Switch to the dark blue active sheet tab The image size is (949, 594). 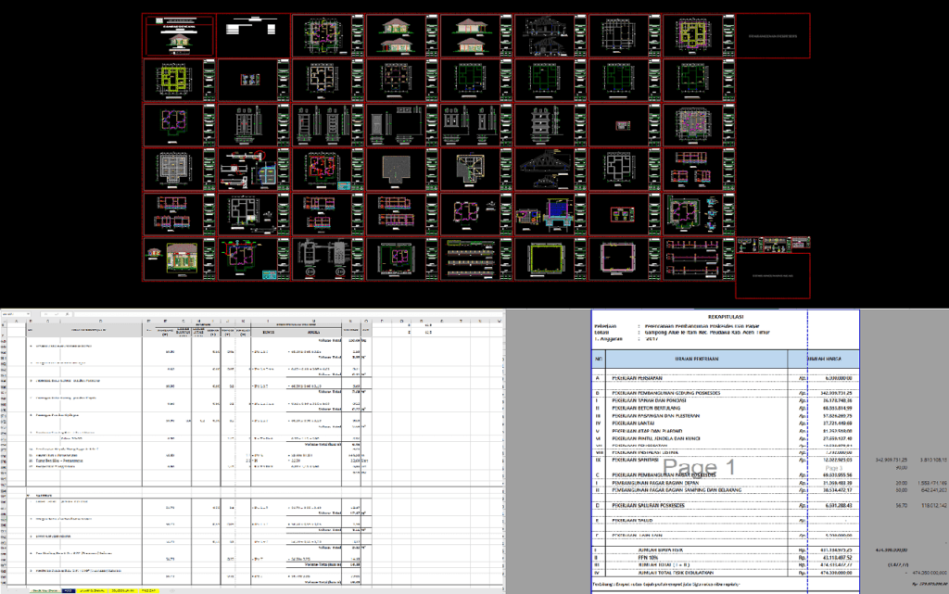[68, 590]
